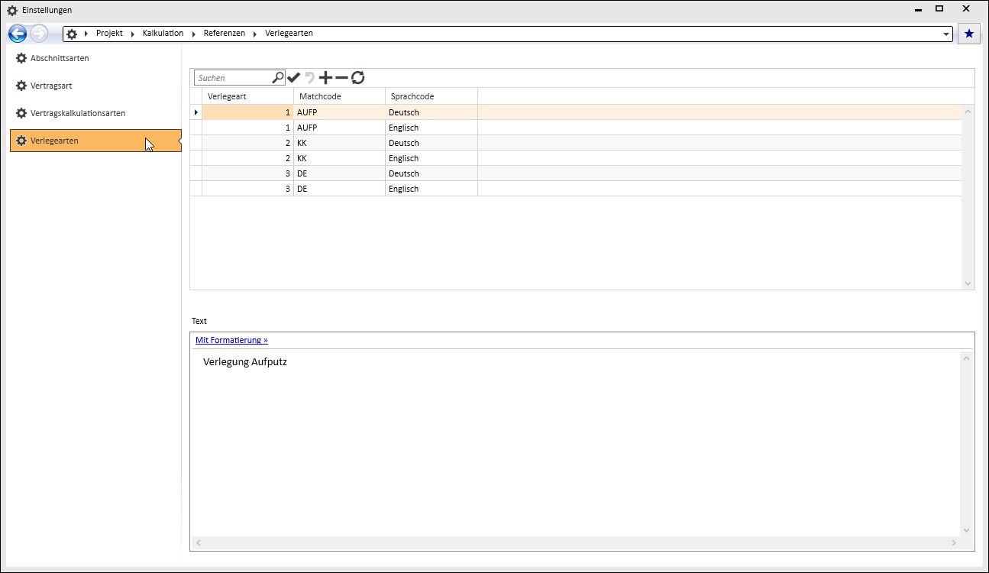The image size is (989, 573).
Task: Click the magnifier search icon
Action: (278, 77)
